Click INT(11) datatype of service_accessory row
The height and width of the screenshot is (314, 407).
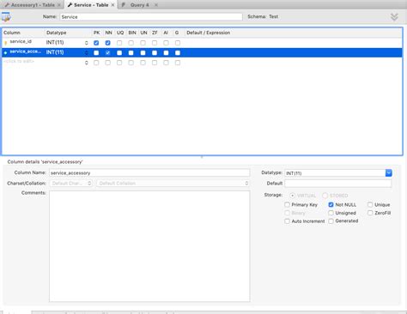[x=55, y=52]
